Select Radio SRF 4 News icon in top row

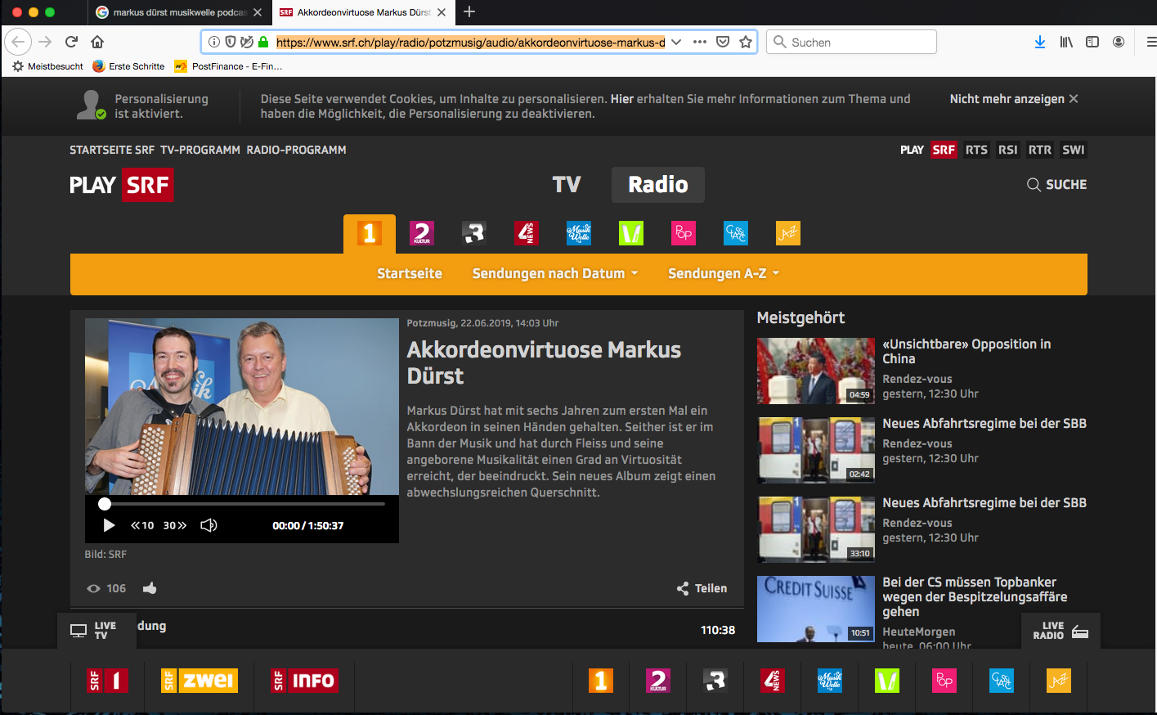pos(527,234)
